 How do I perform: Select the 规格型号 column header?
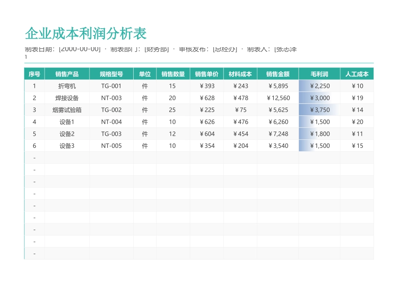click(x=111, y=74)
